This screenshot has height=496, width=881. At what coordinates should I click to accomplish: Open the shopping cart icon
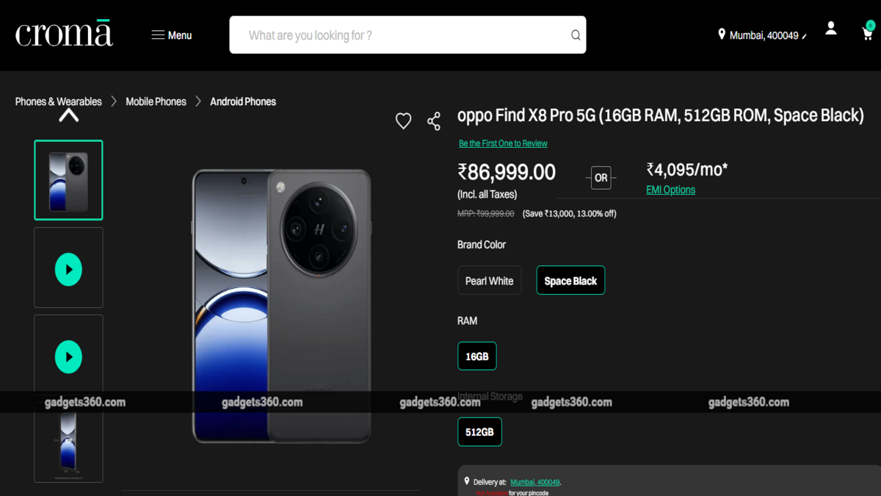click(867, 33)
